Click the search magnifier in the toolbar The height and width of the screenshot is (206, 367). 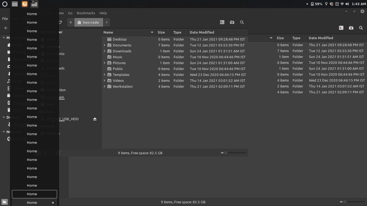242,22
